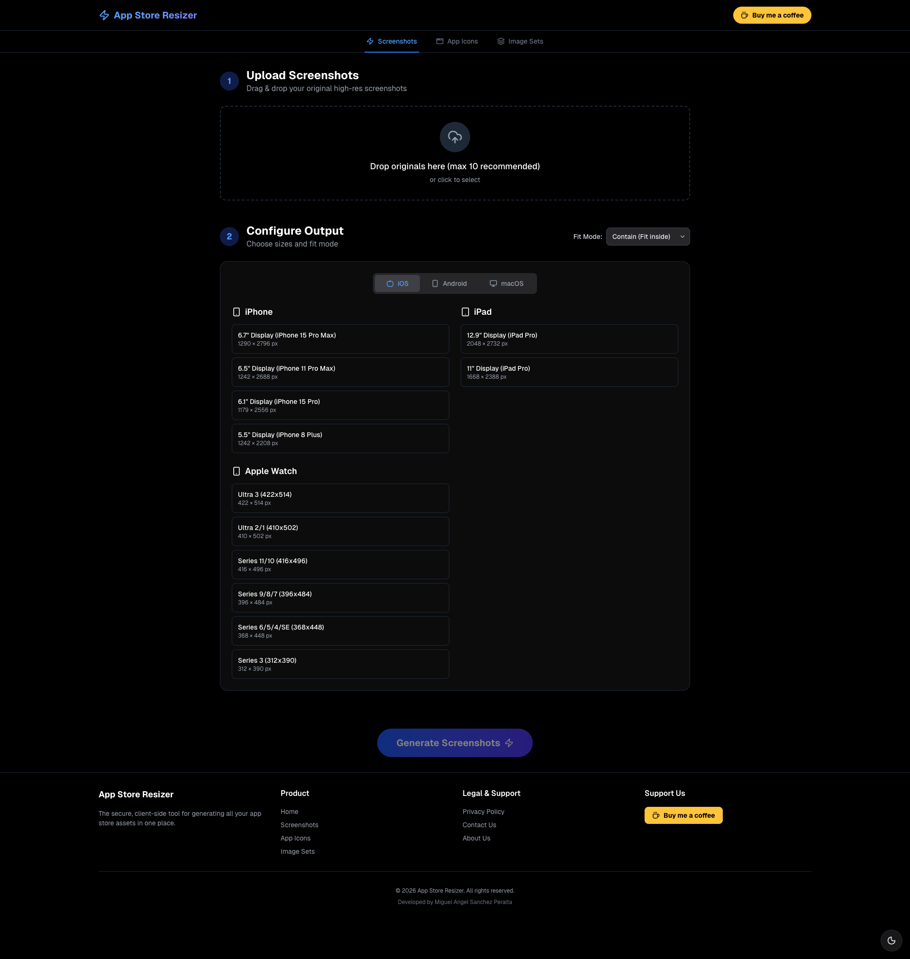Click "Developed by Miguel Angel Sanchez Peralta" text
Image resolution: width=910 pixels, height=959 pixels.
tap(455, 902)
